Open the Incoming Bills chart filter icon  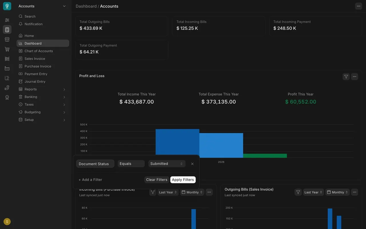153,192
